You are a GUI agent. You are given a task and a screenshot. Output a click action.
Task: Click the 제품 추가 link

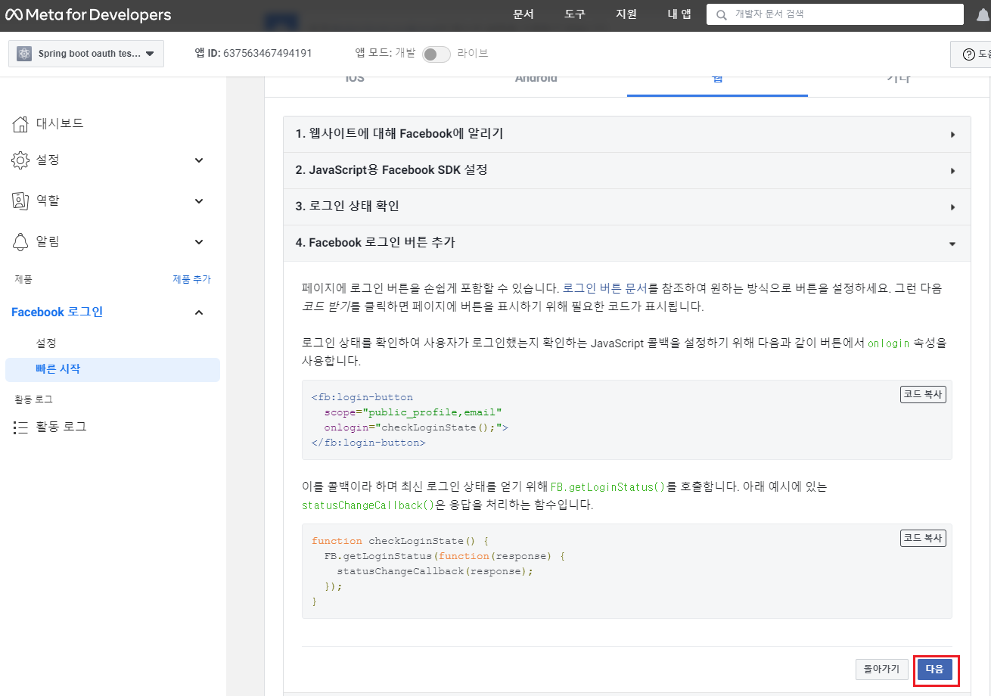point(191,279)
